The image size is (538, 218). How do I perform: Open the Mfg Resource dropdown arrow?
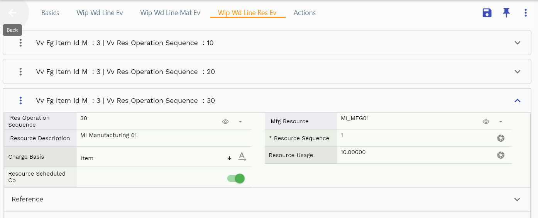point(501,122)
